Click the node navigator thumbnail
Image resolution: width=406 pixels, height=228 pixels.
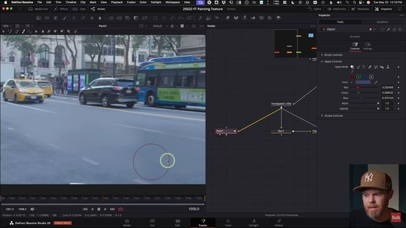[x=295, y=44]
